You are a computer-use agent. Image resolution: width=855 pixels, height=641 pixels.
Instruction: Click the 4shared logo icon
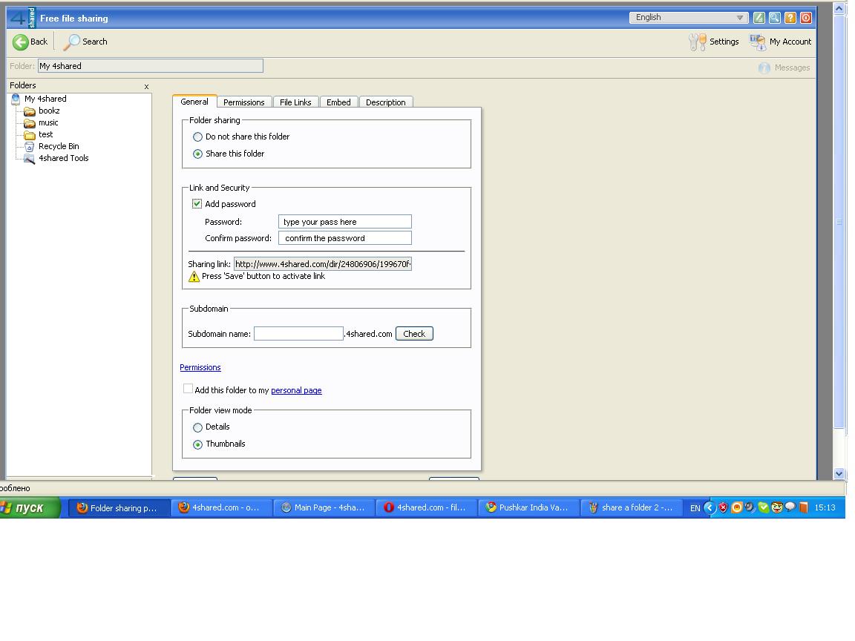pos(22,18)
